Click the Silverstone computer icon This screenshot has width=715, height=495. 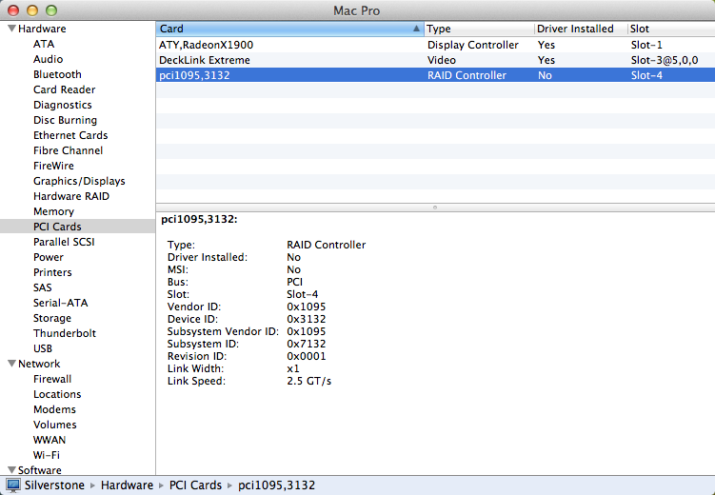pos(13,485)
